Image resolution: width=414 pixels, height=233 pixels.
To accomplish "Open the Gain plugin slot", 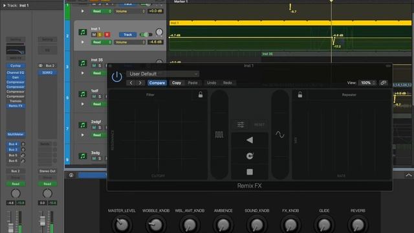I will point(16,77).
